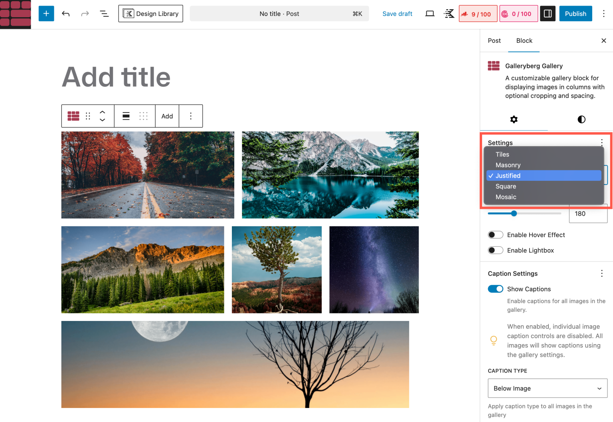Select the Mosaic layout option

[506, 197]
